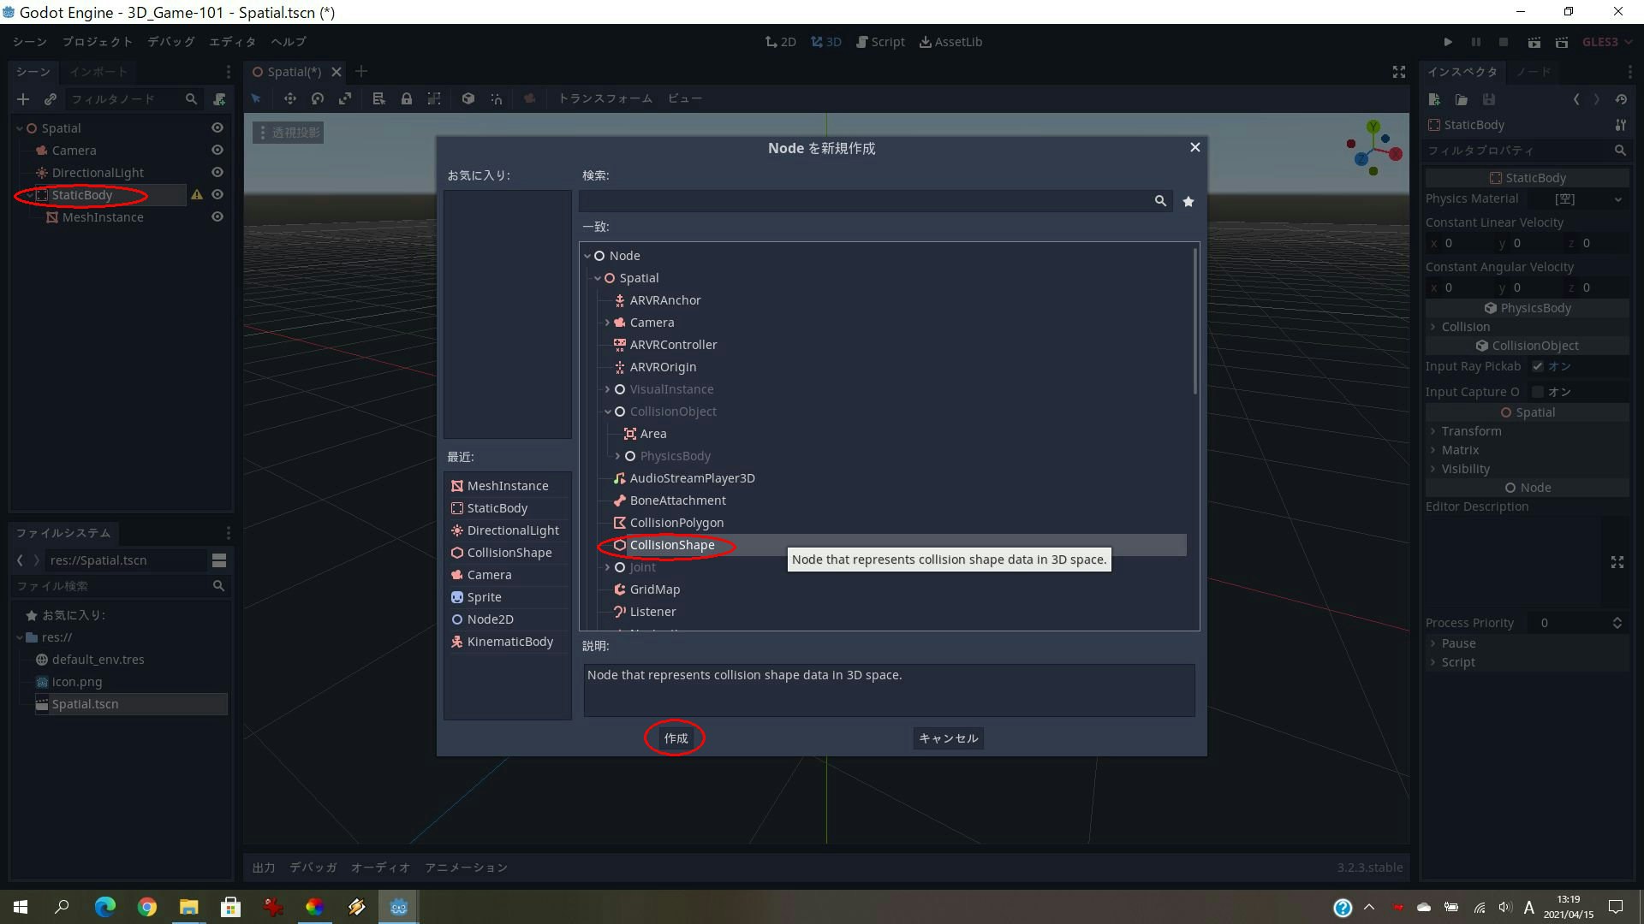Toggle visibility of DirectionalLight node
This screenshot has width=1644, height=924.
217,173
